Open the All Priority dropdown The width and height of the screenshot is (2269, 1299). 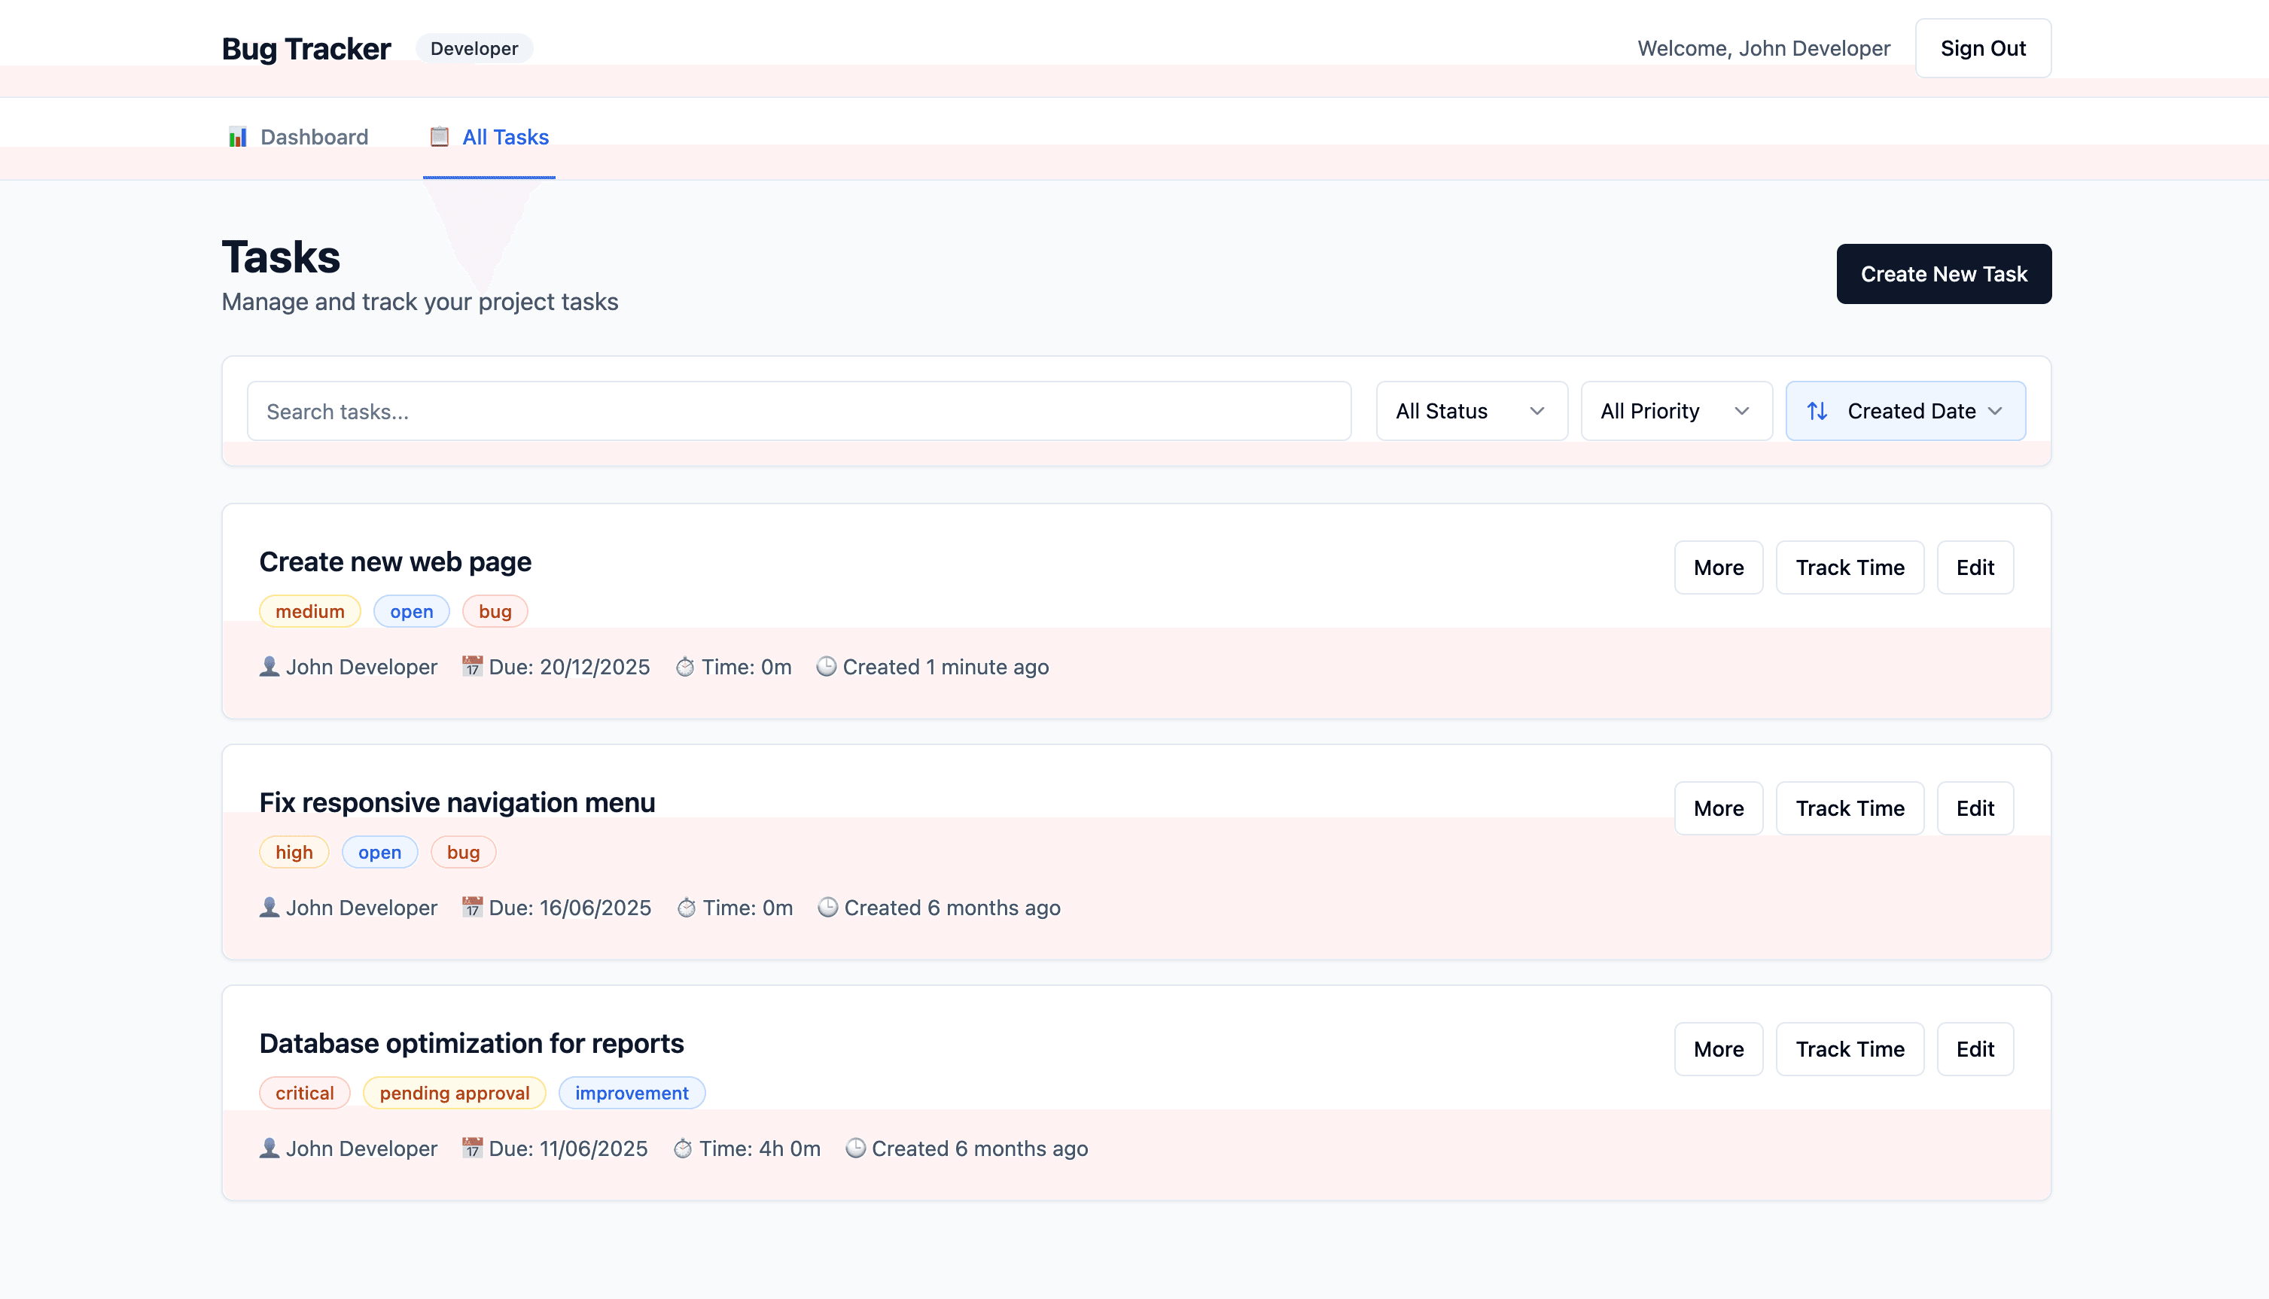pyautogui.click(x=1676, y=410)
